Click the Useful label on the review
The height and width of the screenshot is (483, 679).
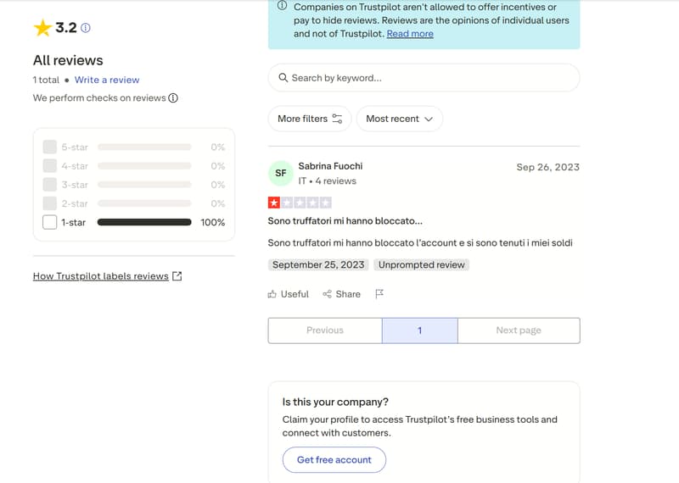295,294
